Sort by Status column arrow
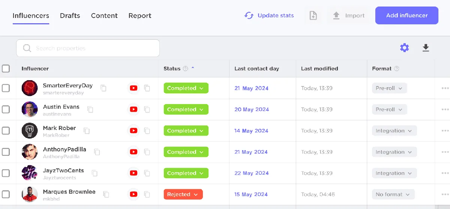 (x=193, y=68)
